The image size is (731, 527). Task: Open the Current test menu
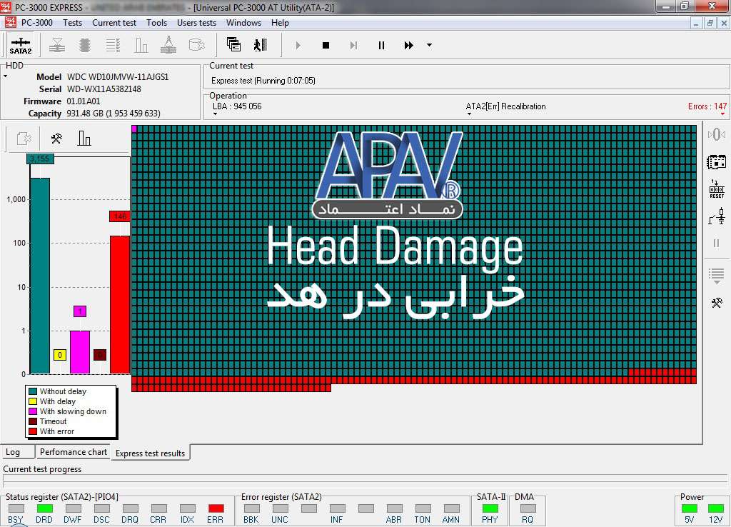[114, 23]
